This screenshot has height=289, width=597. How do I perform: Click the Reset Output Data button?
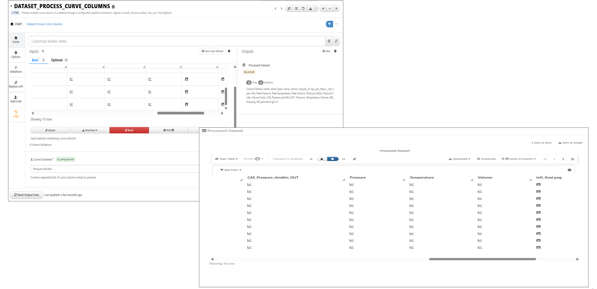click(x=26, y=195)
